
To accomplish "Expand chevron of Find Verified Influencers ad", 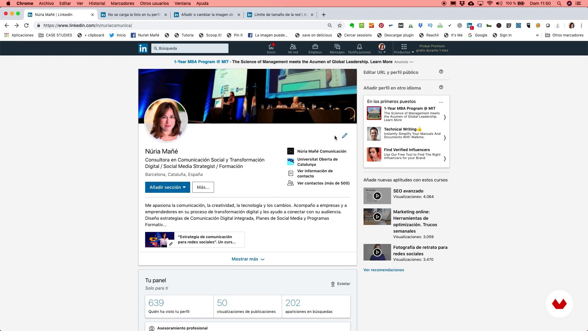I will point(445,158).
